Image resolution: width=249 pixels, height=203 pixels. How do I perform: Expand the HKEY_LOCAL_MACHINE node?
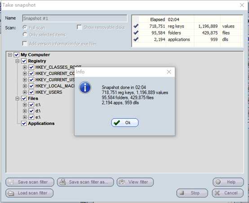click(x=25, y=86)
